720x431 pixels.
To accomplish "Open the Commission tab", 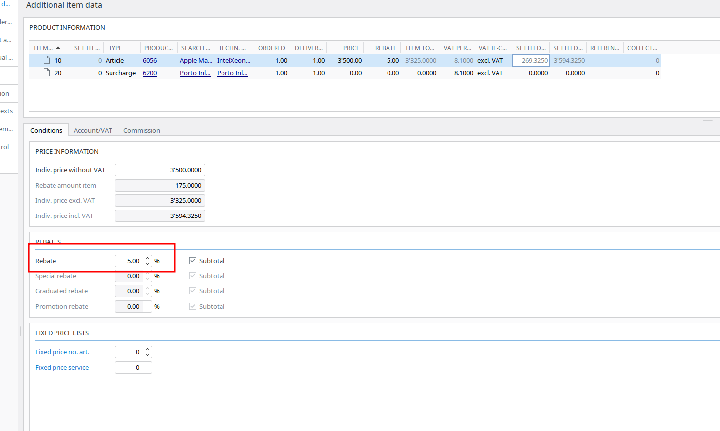I will click(141, 130).
